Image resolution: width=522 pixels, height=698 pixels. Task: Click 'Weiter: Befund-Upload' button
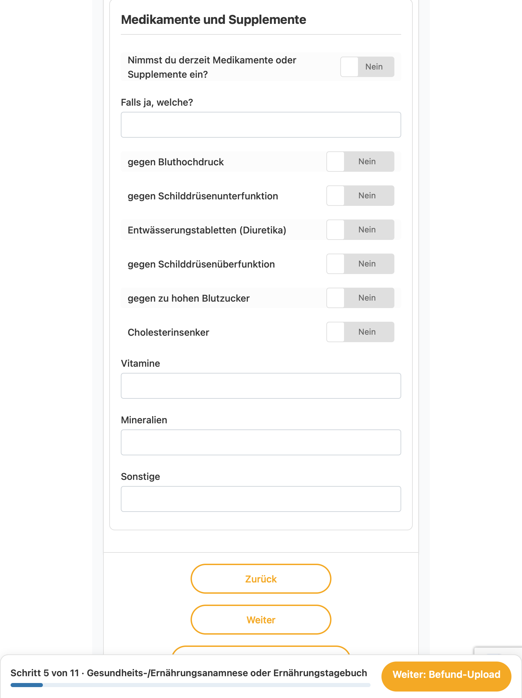(x=446, y=674)
